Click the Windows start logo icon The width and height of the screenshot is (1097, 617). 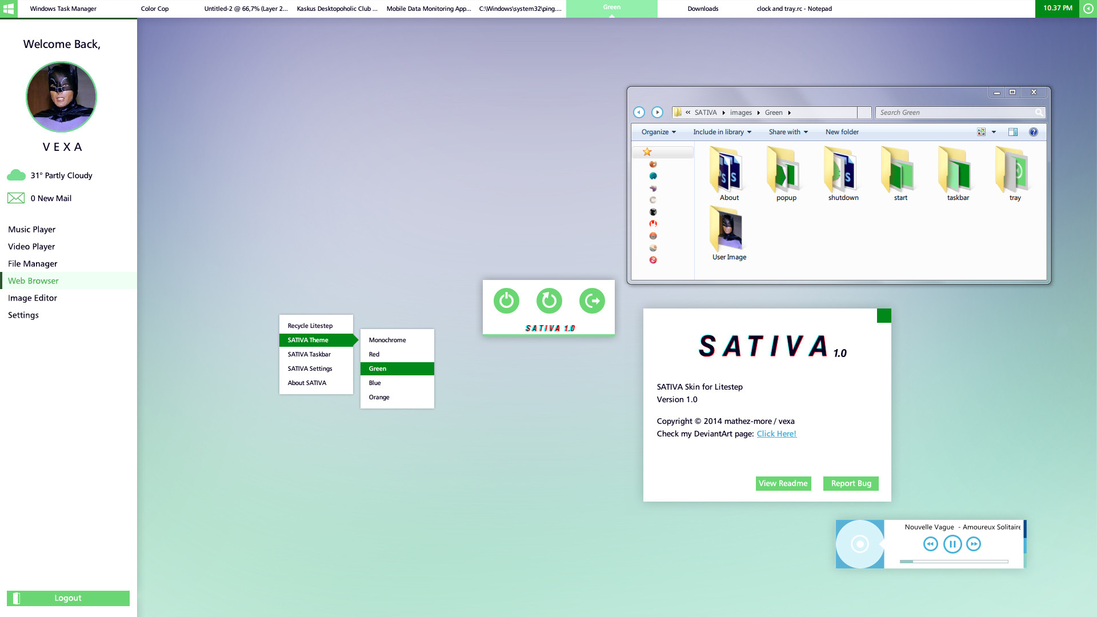click(x=9, y=9)
